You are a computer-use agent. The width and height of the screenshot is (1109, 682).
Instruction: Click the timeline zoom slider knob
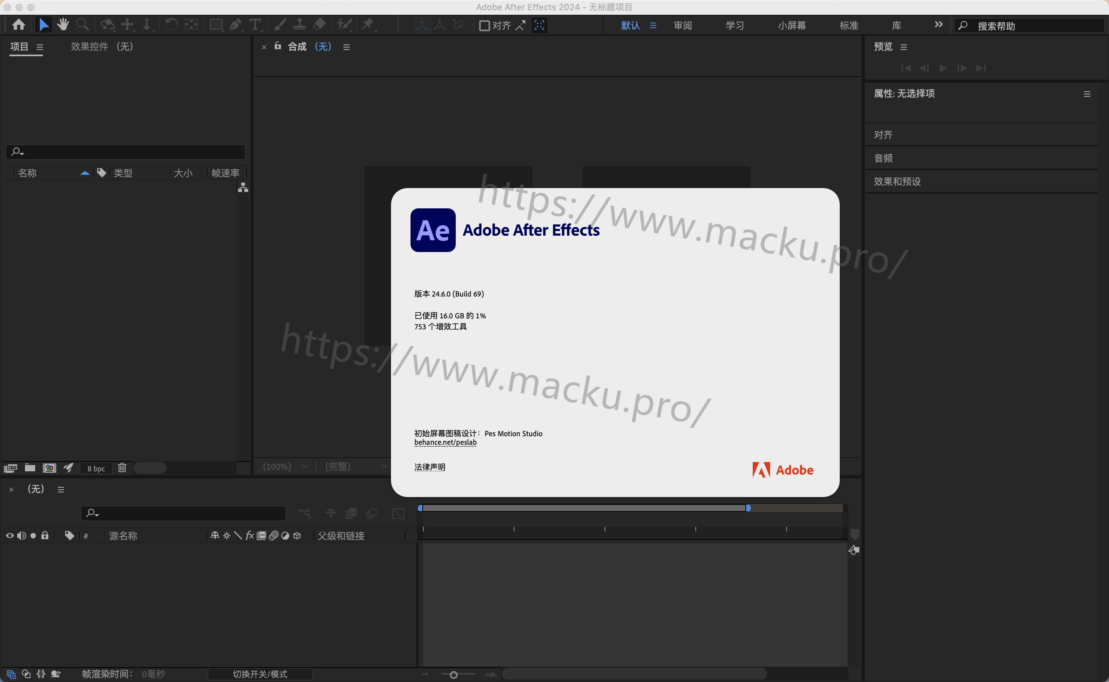[454, 675]
